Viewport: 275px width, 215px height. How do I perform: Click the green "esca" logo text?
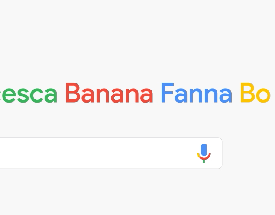(29, 94)
